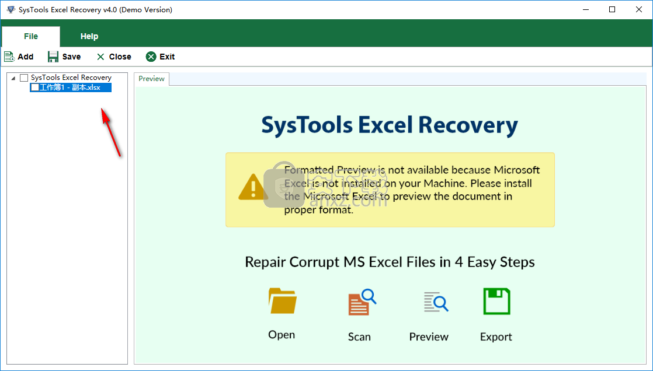653x371 pixels.
Task: Click the Scan step label
Action: pyautogui.click(x=359, y=337)
